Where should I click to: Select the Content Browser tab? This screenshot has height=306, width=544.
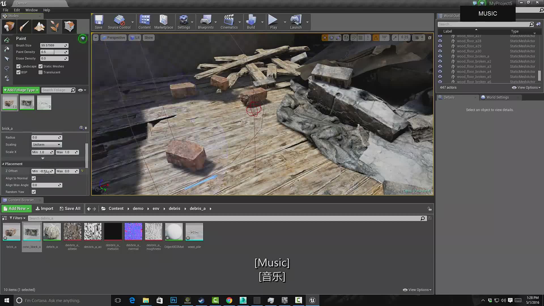coord(21,200)
